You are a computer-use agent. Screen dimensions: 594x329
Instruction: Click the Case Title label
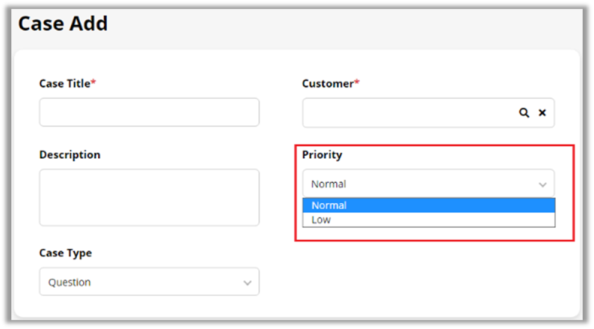tap(64, 84)
